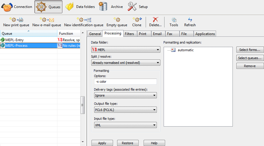Click the Remove button
The width and height of the screenshot is (264, 146).
(x=250, y=66)
